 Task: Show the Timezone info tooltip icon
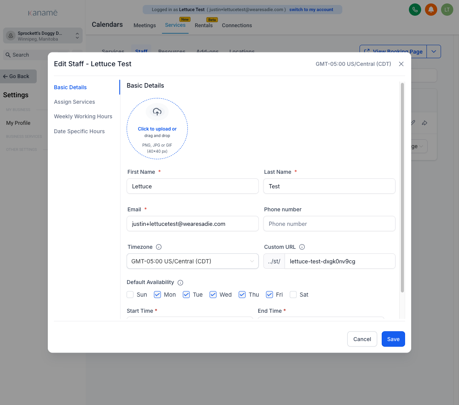point(159,247)
